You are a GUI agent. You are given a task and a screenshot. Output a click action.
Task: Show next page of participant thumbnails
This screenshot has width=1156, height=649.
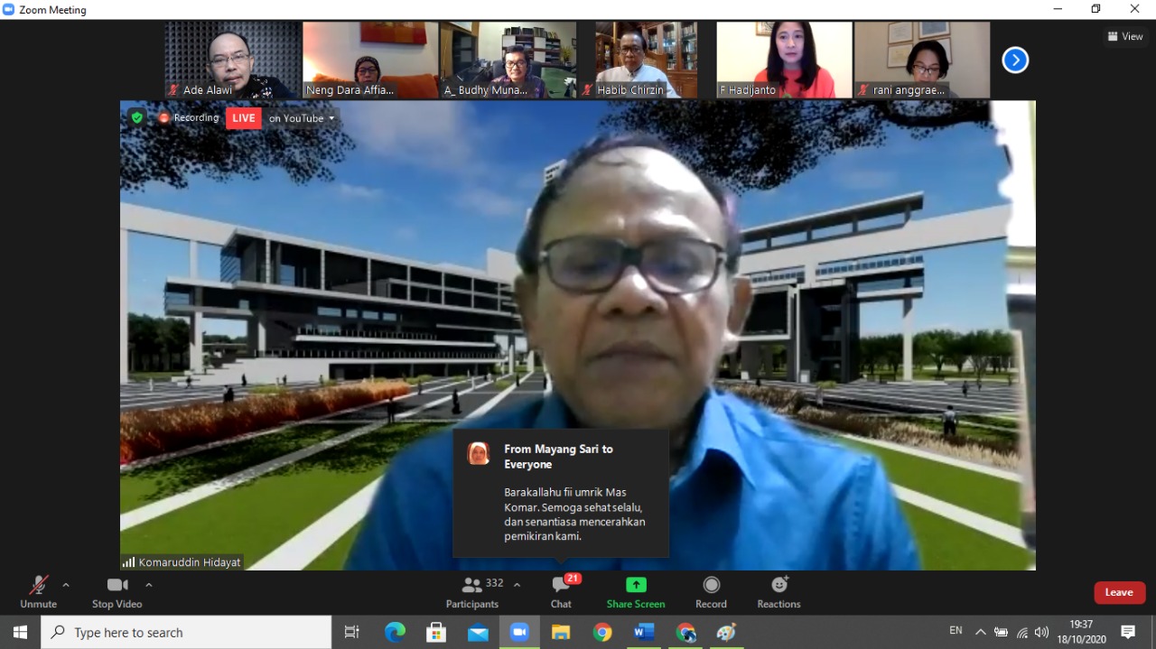point(1015,60)
